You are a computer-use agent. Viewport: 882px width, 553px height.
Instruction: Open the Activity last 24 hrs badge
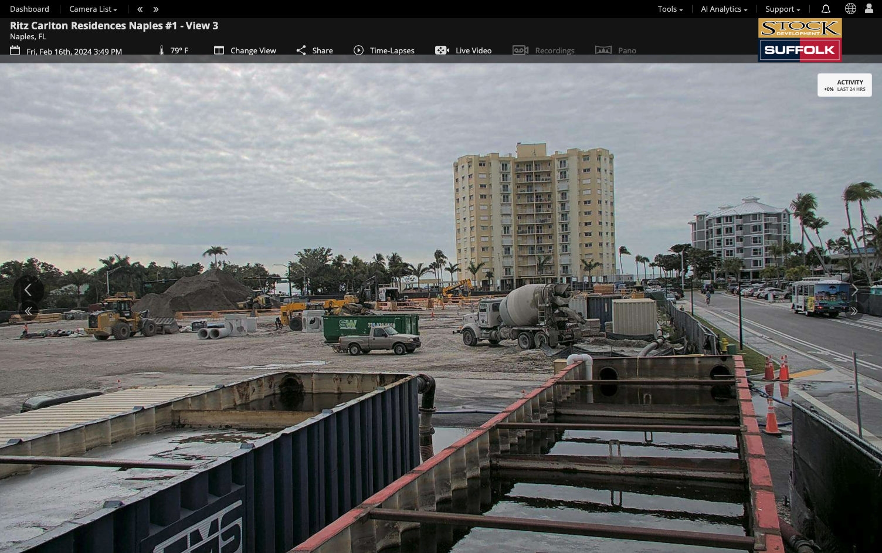[844, 85]
